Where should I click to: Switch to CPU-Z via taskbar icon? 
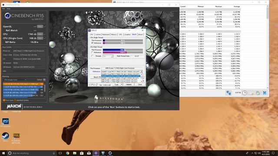[x=96, y=153]
